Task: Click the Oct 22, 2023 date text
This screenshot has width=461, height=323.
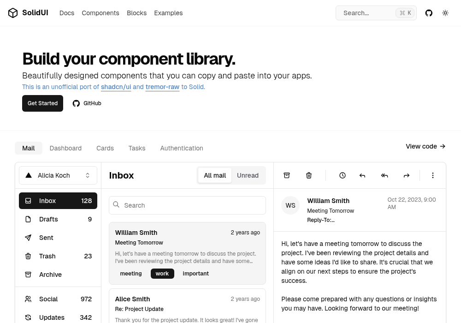Action: click(x=412, y=203)
